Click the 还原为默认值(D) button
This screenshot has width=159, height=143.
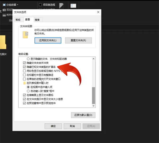click(83, 115)
